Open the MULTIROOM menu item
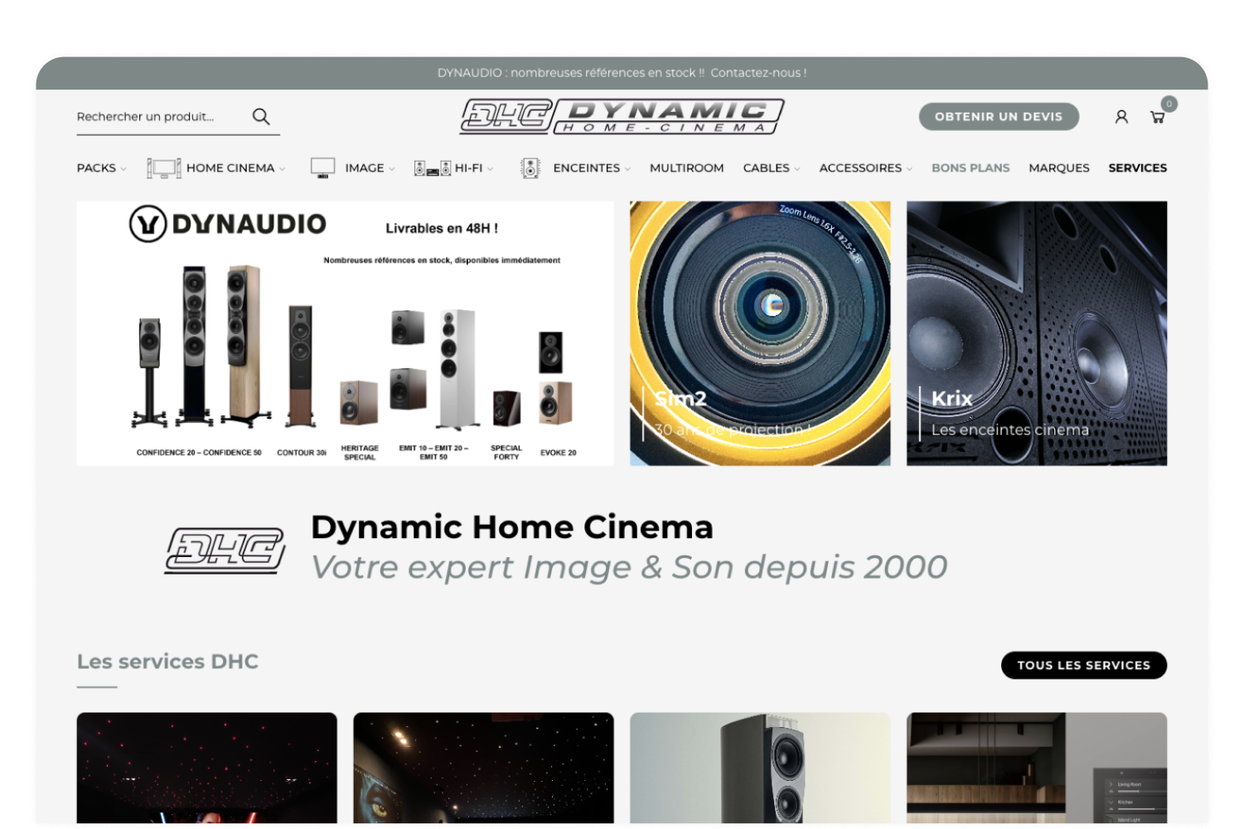 (686, 168)
